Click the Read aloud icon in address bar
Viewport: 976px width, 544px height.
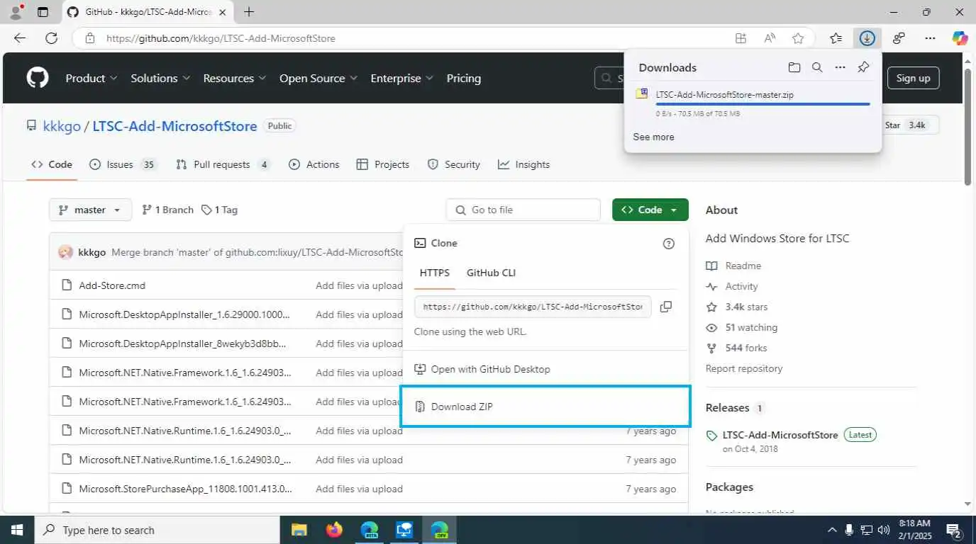(770, 38)
